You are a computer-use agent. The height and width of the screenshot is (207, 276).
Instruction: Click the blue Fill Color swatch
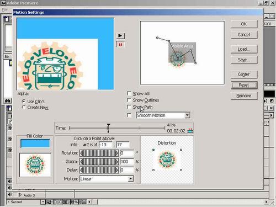coord(35,144)
